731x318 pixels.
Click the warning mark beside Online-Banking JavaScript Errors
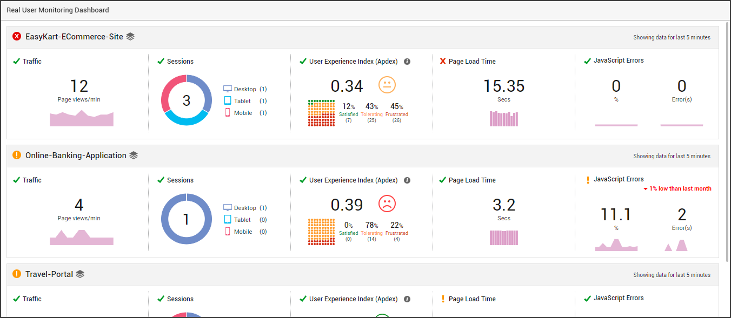pos(587,180)
